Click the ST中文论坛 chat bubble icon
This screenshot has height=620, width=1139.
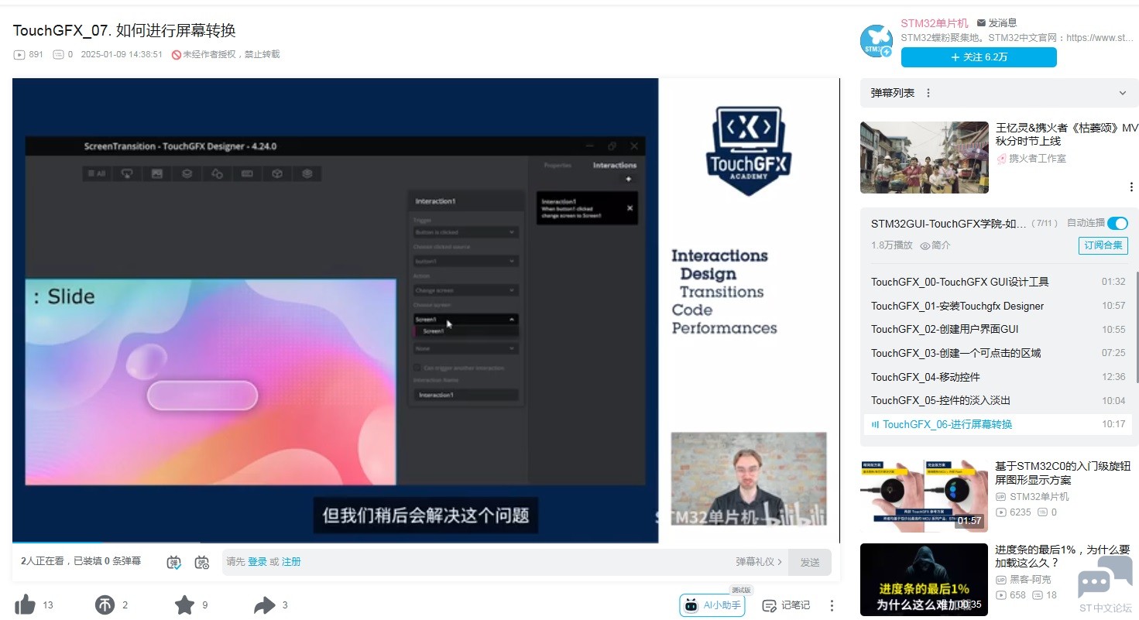pos(1105,579)
